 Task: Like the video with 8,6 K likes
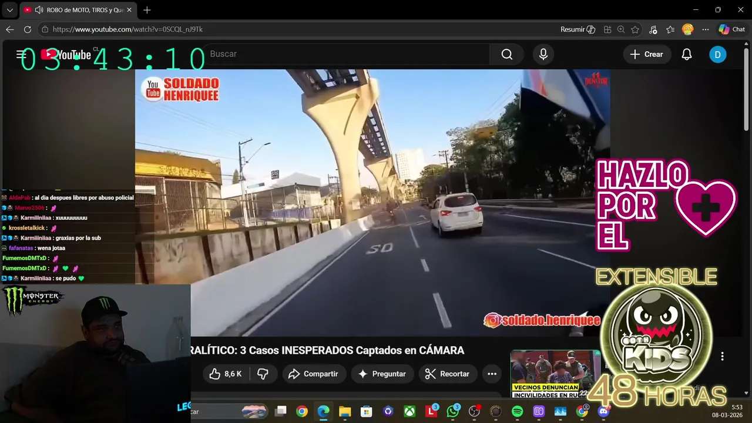tap(226, 374)
